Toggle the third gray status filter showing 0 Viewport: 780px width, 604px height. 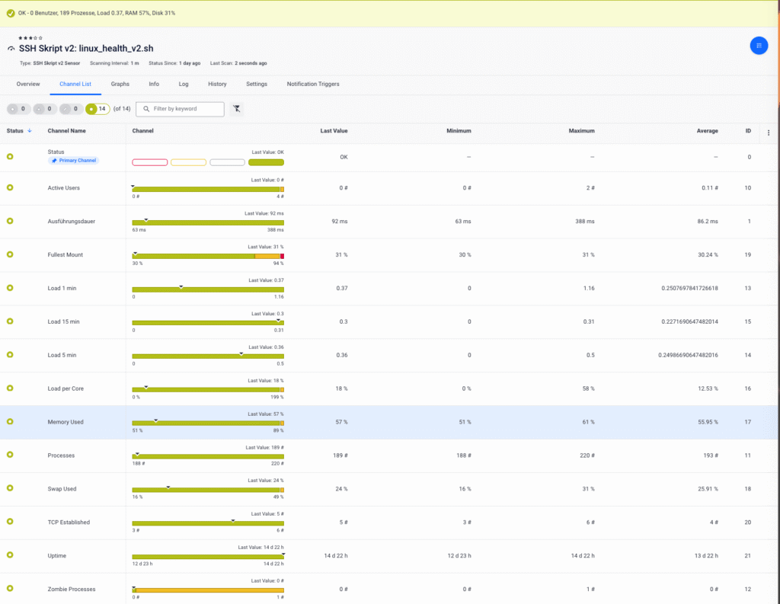[x=71, y=109]
